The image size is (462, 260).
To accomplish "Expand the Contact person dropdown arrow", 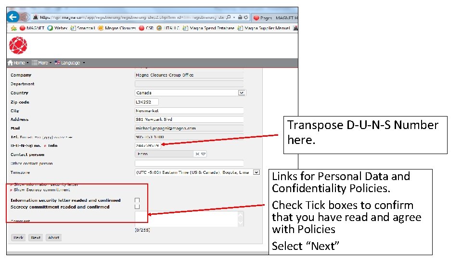I will tap(203, 154).
